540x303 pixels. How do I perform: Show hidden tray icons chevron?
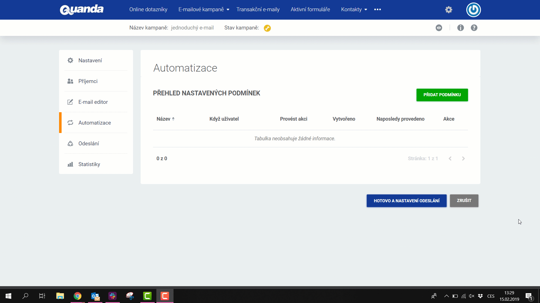[446, 296]
